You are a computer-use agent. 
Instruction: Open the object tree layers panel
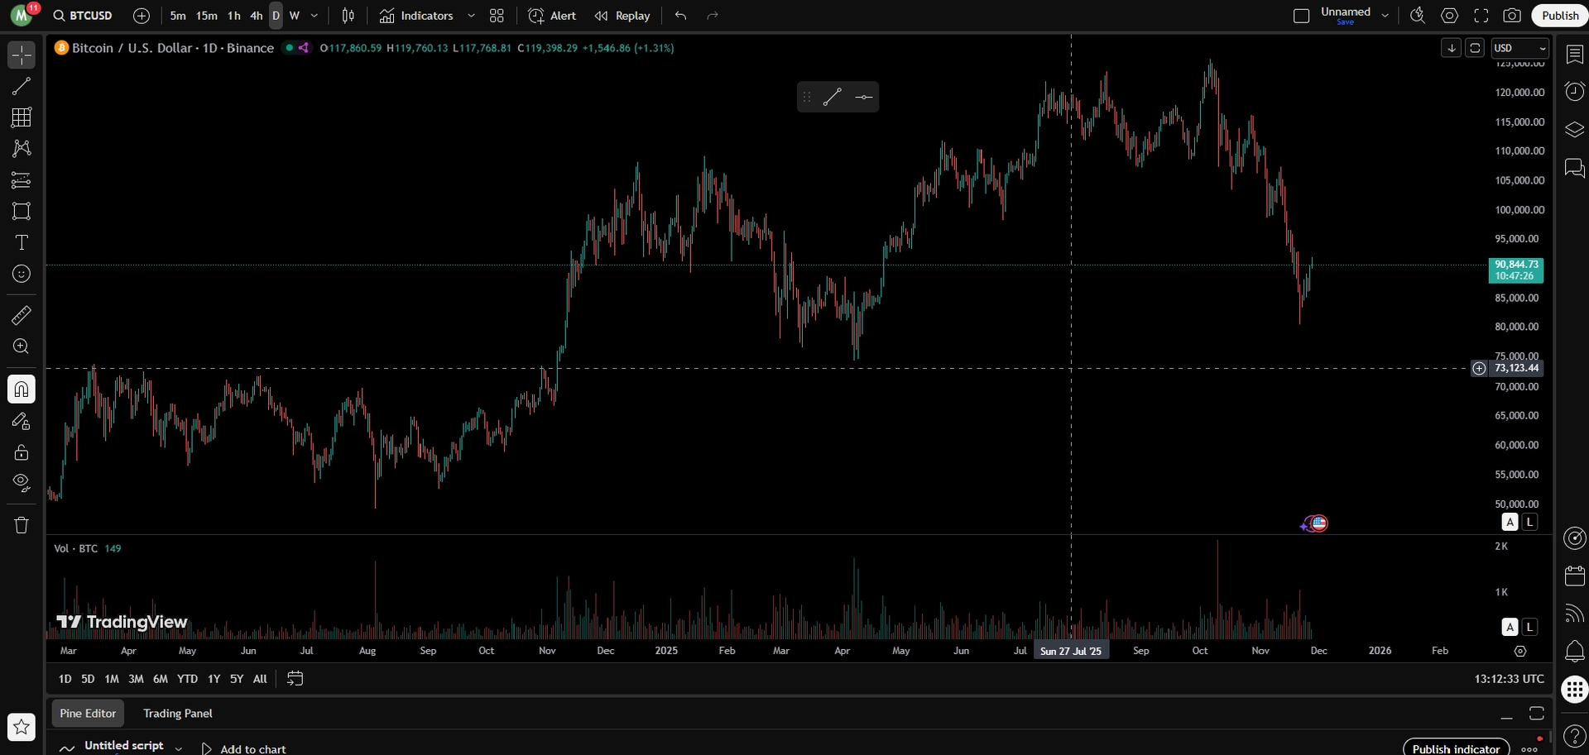click(1575, 130)
